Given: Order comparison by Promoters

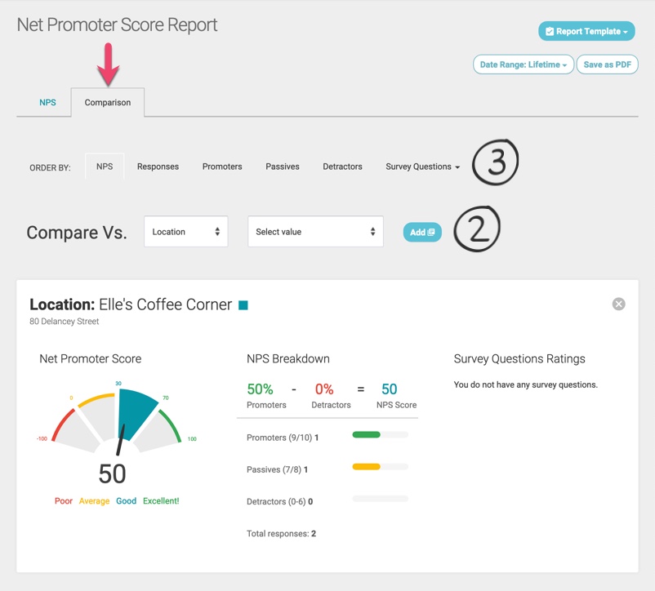Looking at the screenshot, I should coord(222,167).
